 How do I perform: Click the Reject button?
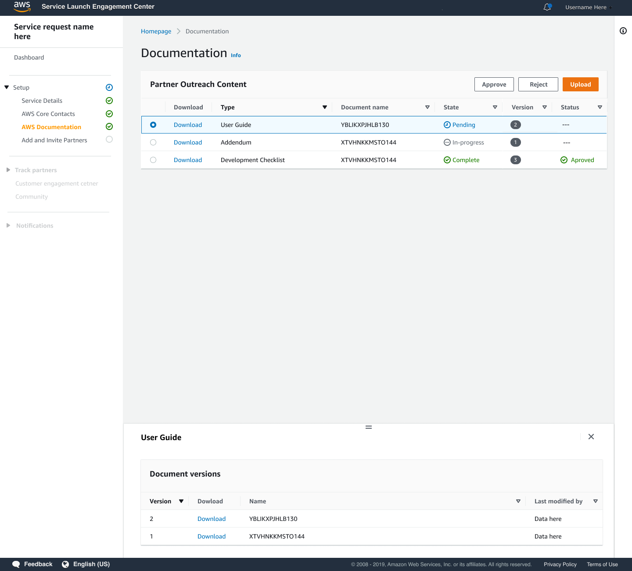point(539,84)
